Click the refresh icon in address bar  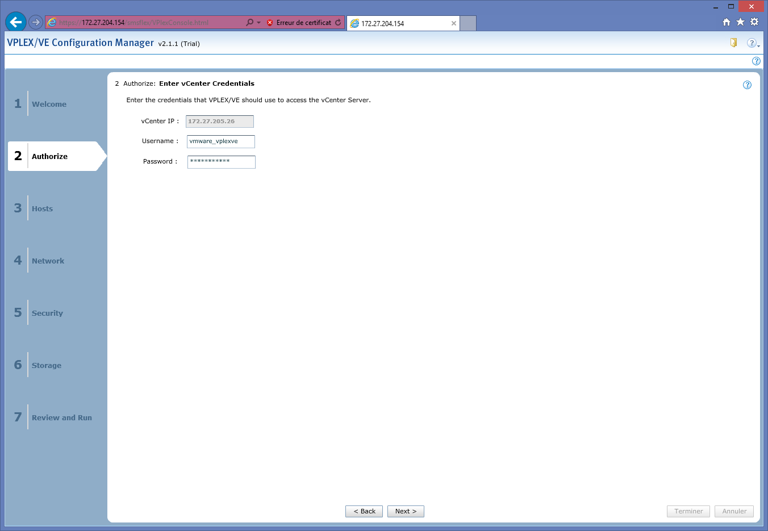(338, 23)
